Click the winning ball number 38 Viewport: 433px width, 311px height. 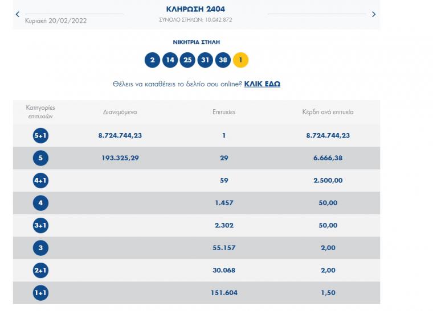223,60
